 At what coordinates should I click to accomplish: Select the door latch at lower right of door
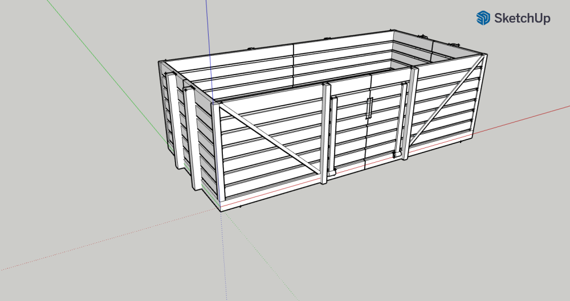click(394, 154)
